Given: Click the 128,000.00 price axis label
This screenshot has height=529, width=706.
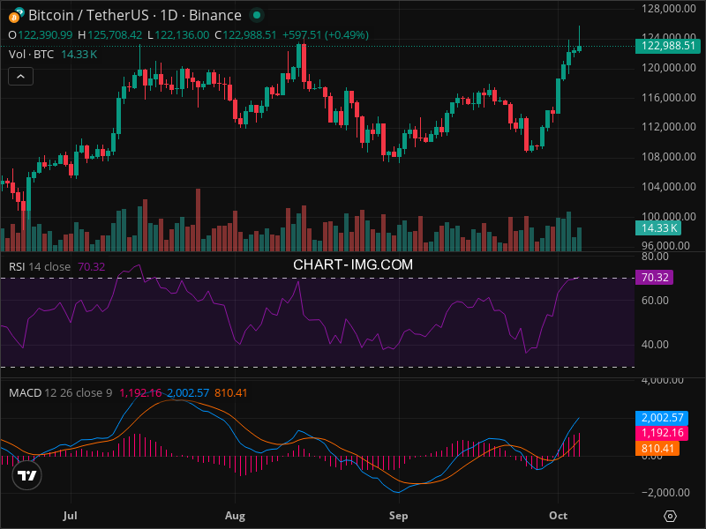Looking at the screenshot, I should point(665,8).
